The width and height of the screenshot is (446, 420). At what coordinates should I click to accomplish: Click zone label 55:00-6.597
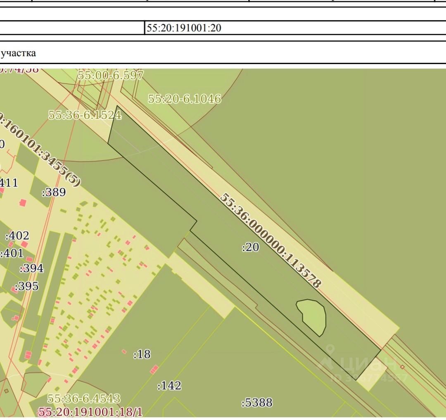110,75
